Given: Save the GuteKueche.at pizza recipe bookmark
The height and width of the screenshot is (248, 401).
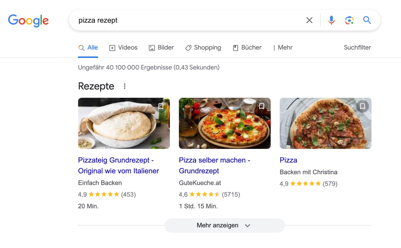Looking at the screenshot, I should tap(262, 106).
